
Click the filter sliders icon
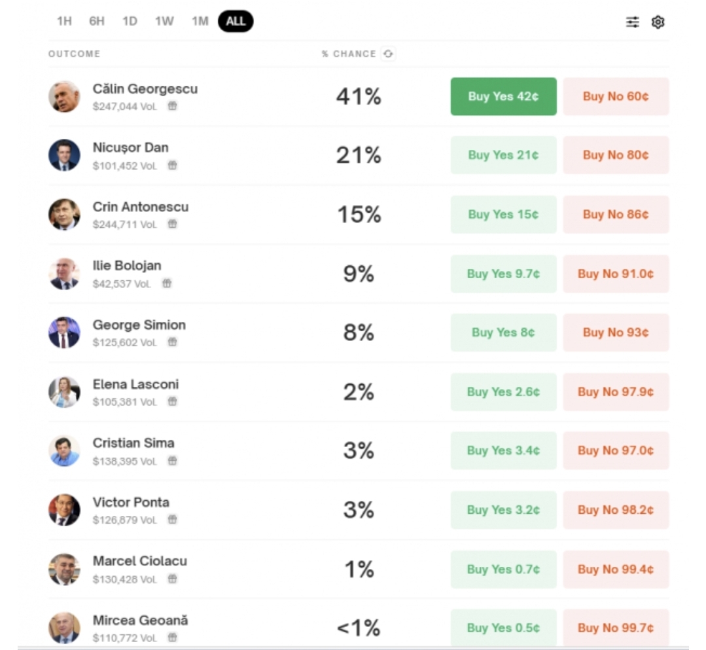pyautogui.click(x=632, y=22)
